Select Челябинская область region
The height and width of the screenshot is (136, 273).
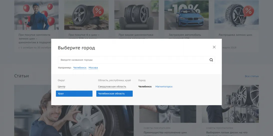[x=114, y=93]
